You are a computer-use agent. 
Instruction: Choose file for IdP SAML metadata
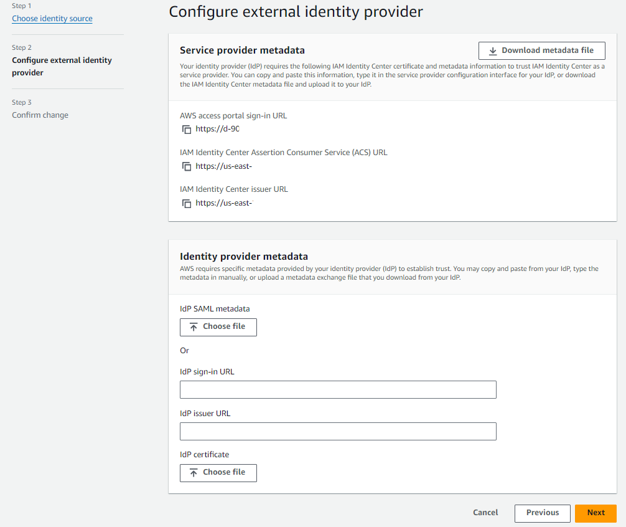[x=218, y=327]
